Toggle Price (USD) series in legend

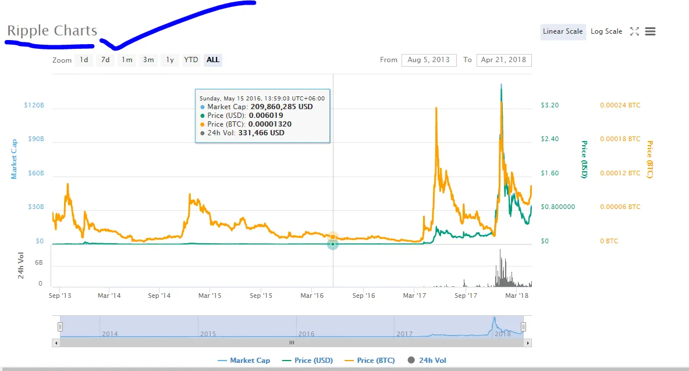point(308,361)
